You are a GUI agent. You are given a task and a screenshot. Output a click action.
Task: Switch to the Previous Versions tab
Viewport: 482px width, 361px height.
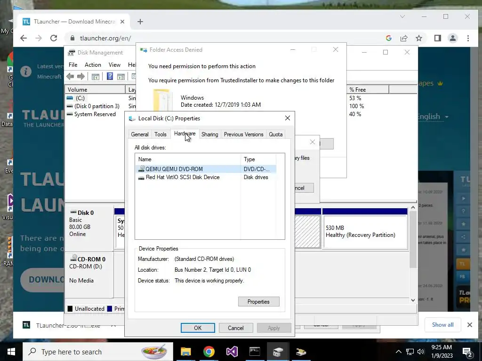(x=243, y=134)
